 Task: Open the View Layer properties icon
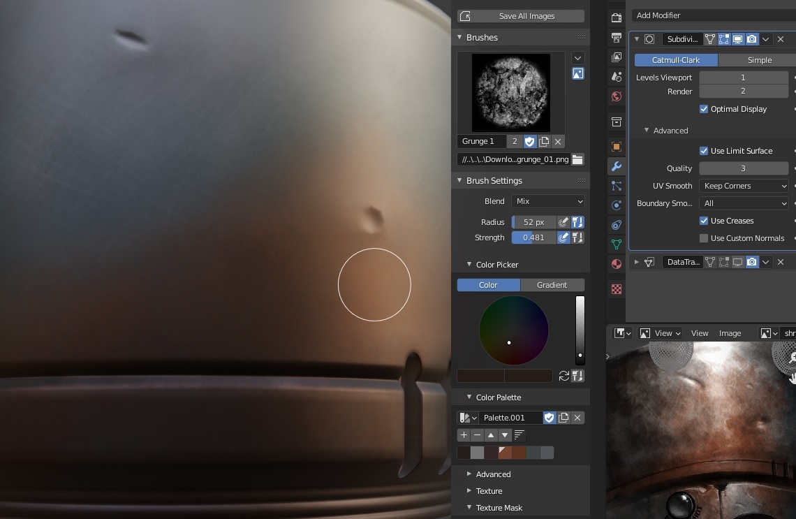click(617, 57)
